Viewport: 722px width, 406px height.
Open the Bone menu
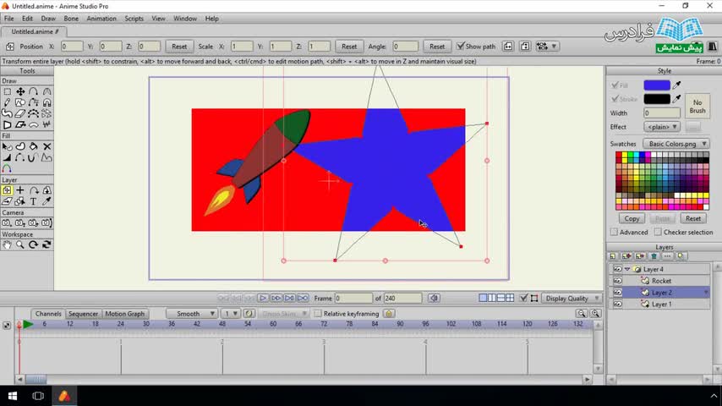[71, 19]
